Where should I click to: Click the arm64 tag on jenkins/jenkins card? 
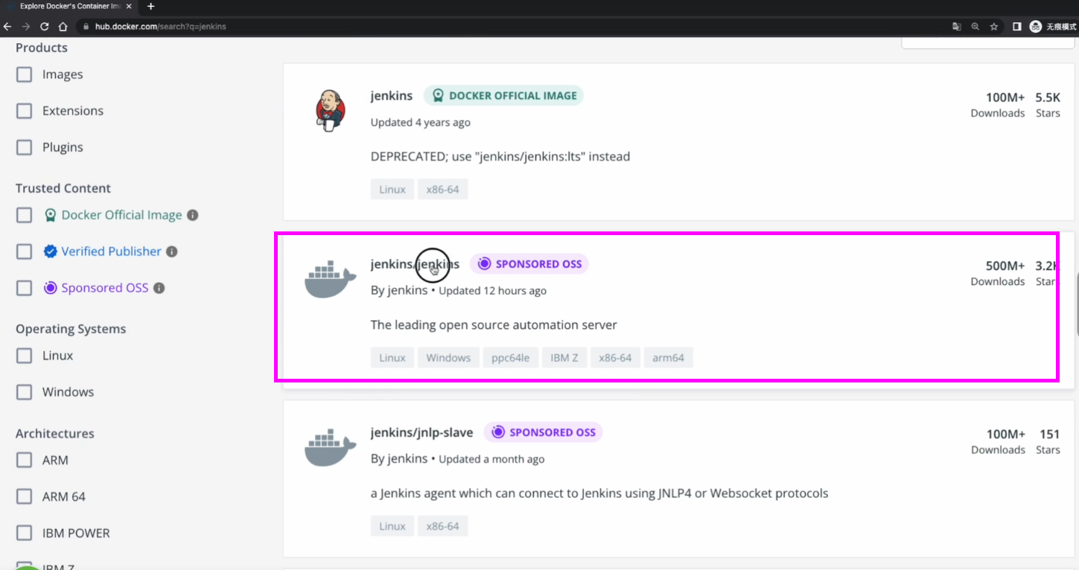click(x=668, y=358)
